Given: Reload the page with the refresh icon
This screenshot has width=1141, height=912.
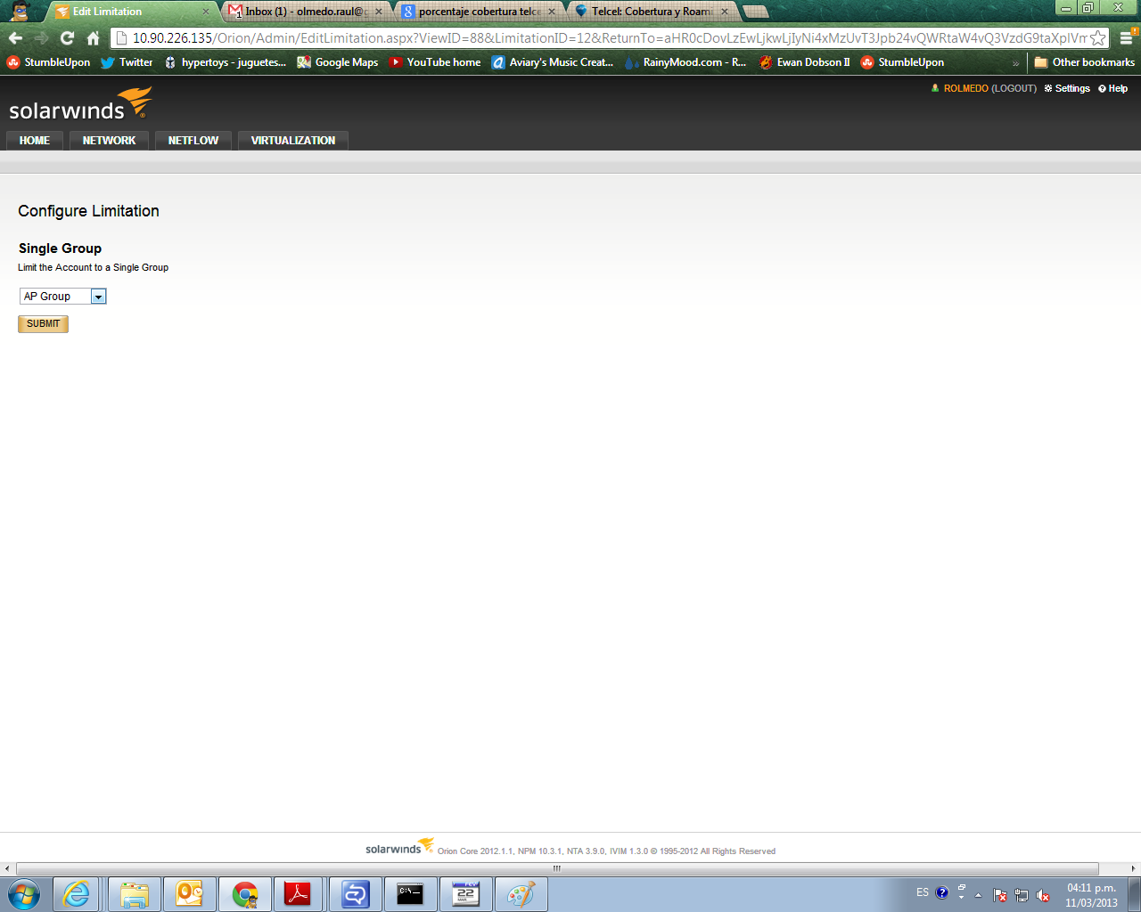Looking at the screenshot, I should point(67,38).
